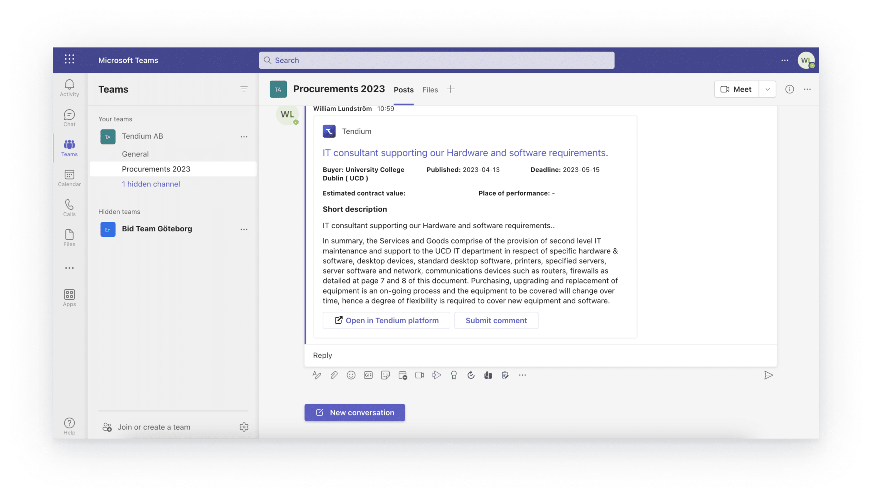Attach a file to the reply
872x497 pixels.
[333, 375]
